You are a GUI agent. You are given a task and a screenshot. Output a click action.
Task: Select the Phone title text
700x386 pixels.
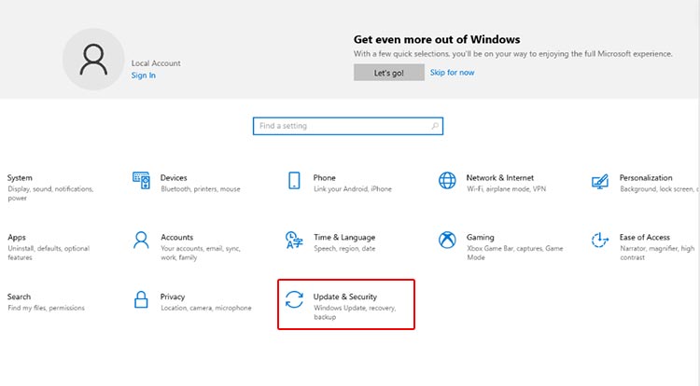click(325, 177)
